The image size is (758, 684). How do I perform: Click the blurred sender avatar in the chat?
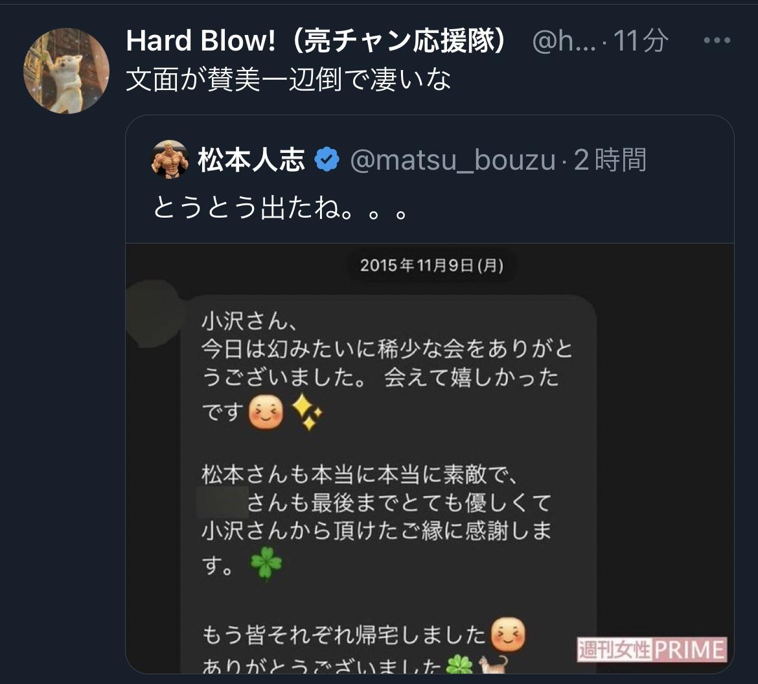pos(155,313)
